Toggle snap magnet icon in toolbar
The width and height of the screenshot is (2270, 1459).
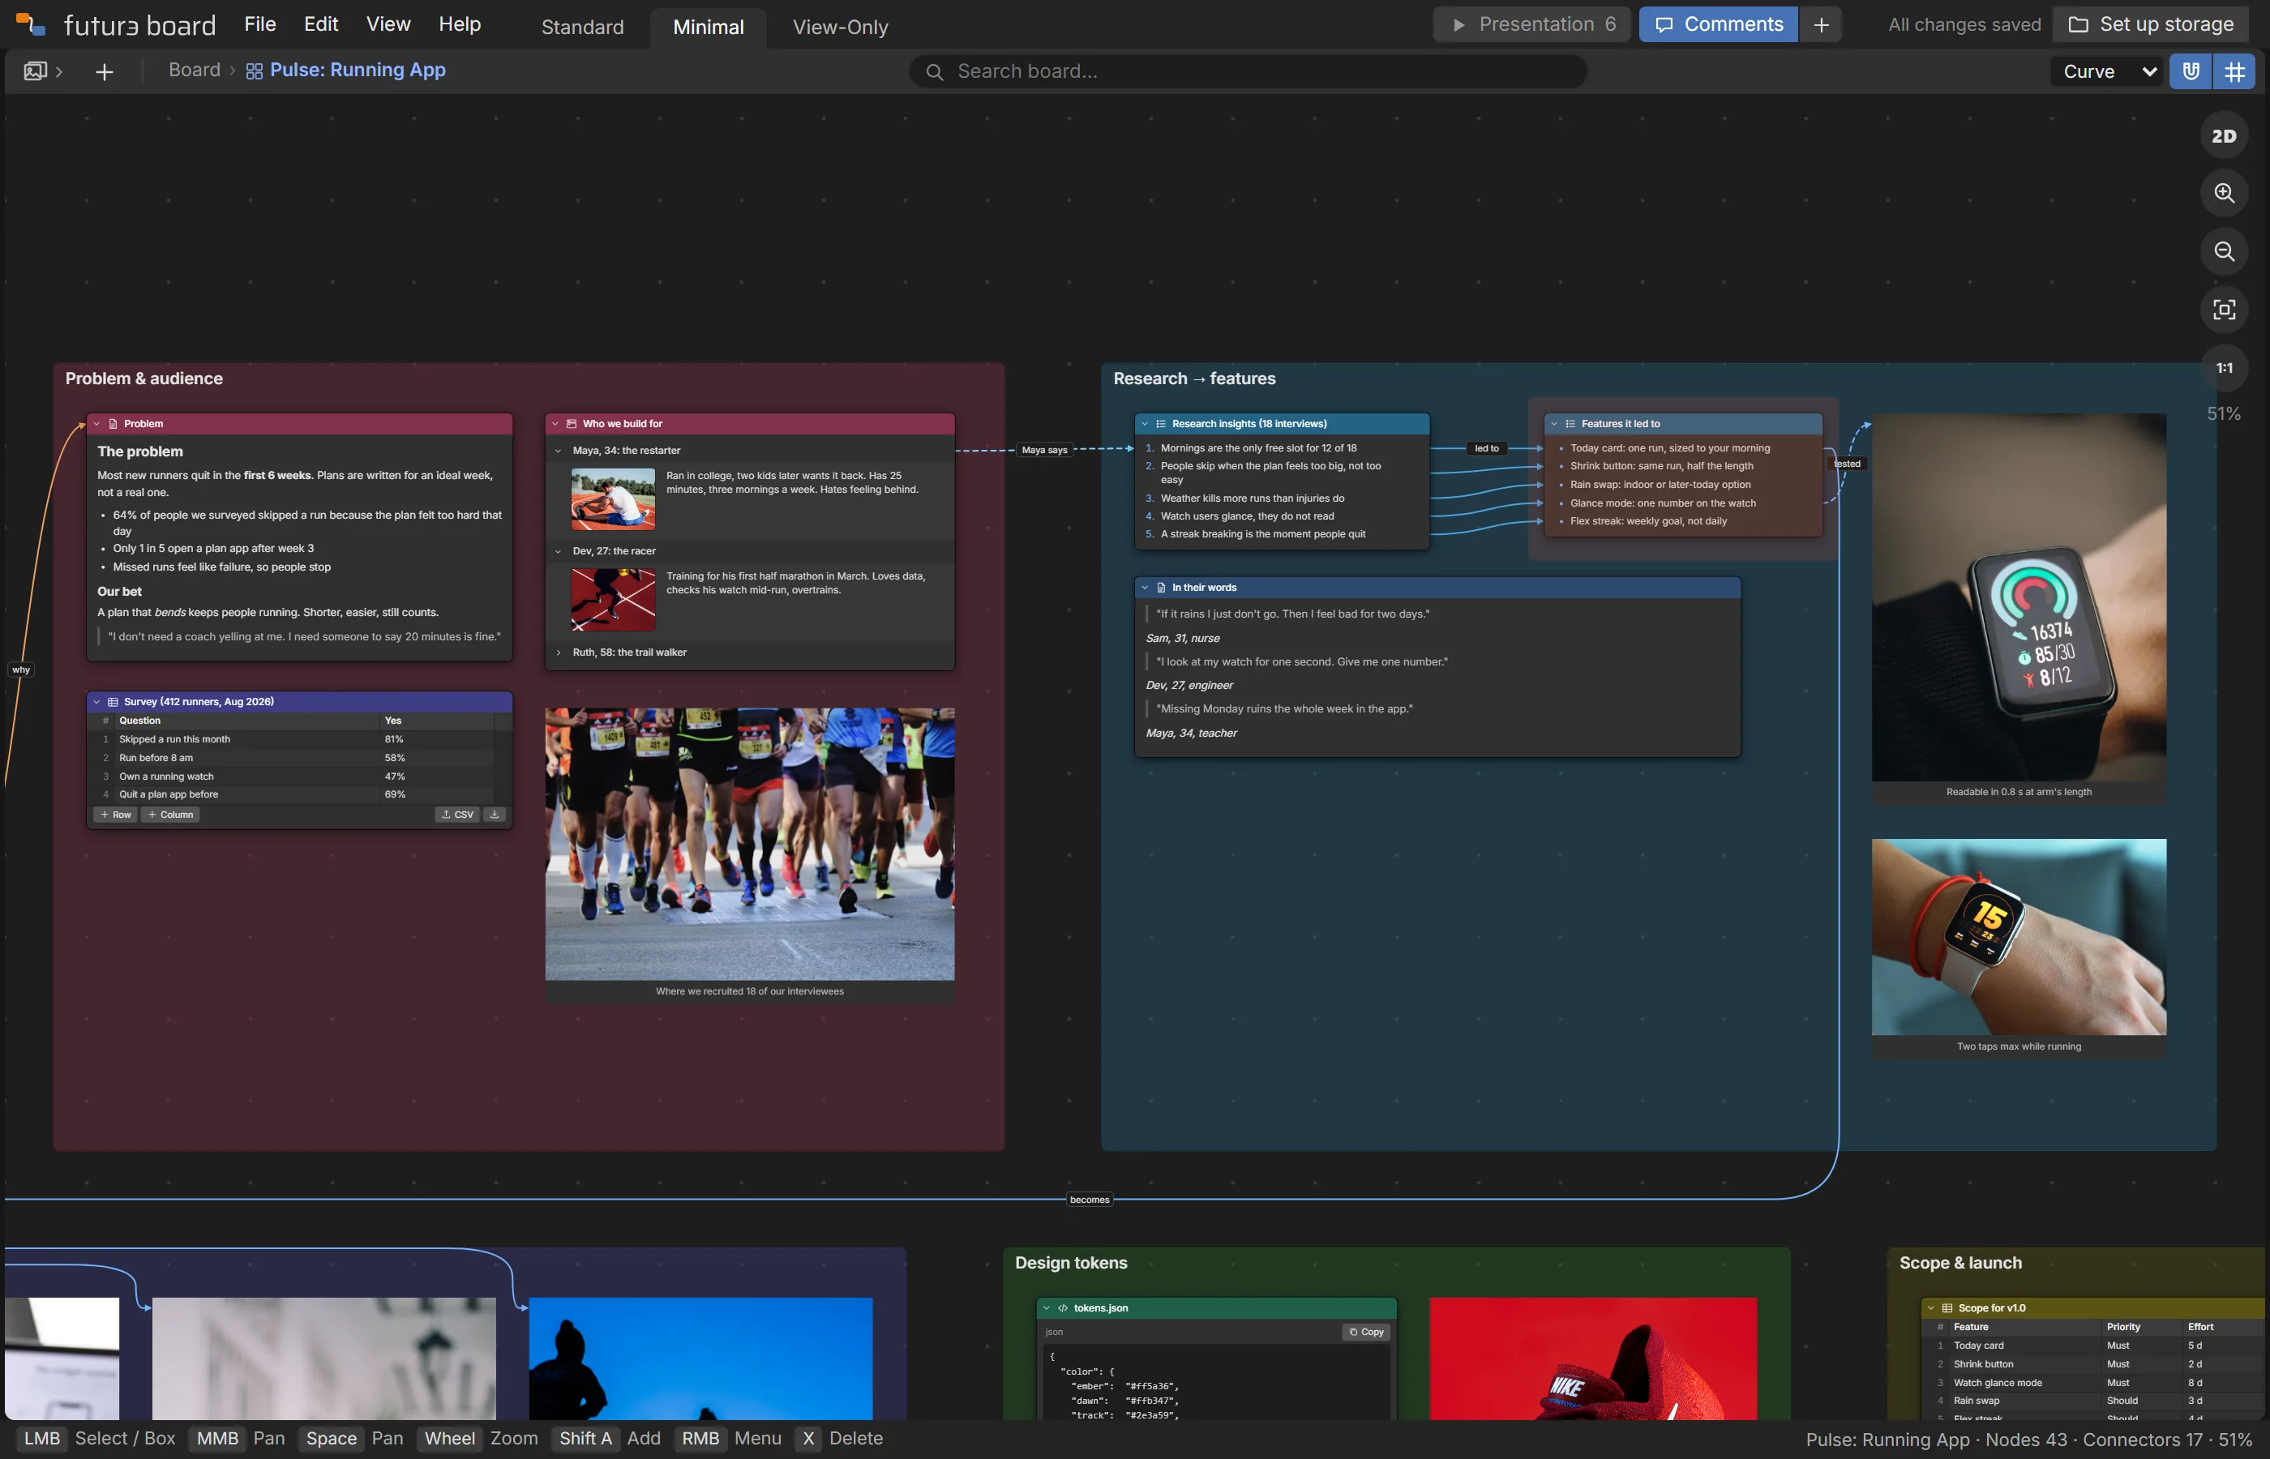click(x=2191, y=71)
